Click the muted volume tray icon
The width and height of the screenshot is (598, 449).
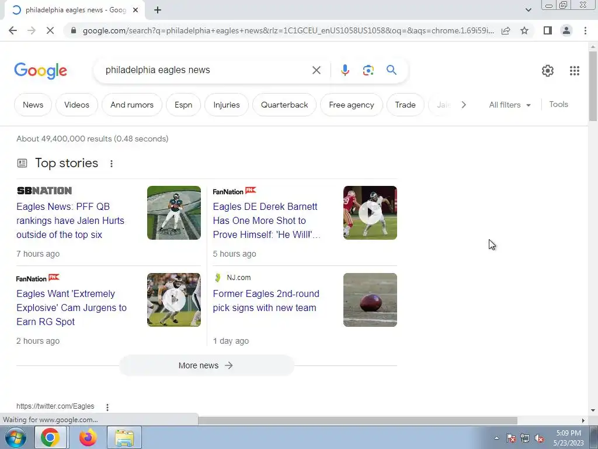[539, 438]
